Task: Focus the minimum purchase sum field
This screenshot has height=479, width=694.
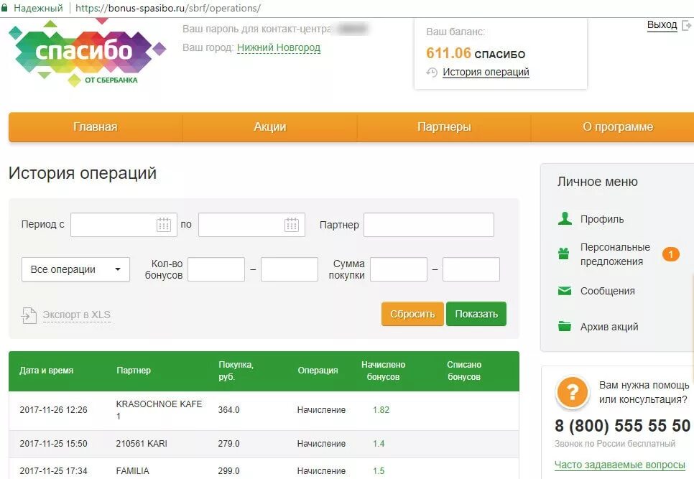Action: [399, 269]
